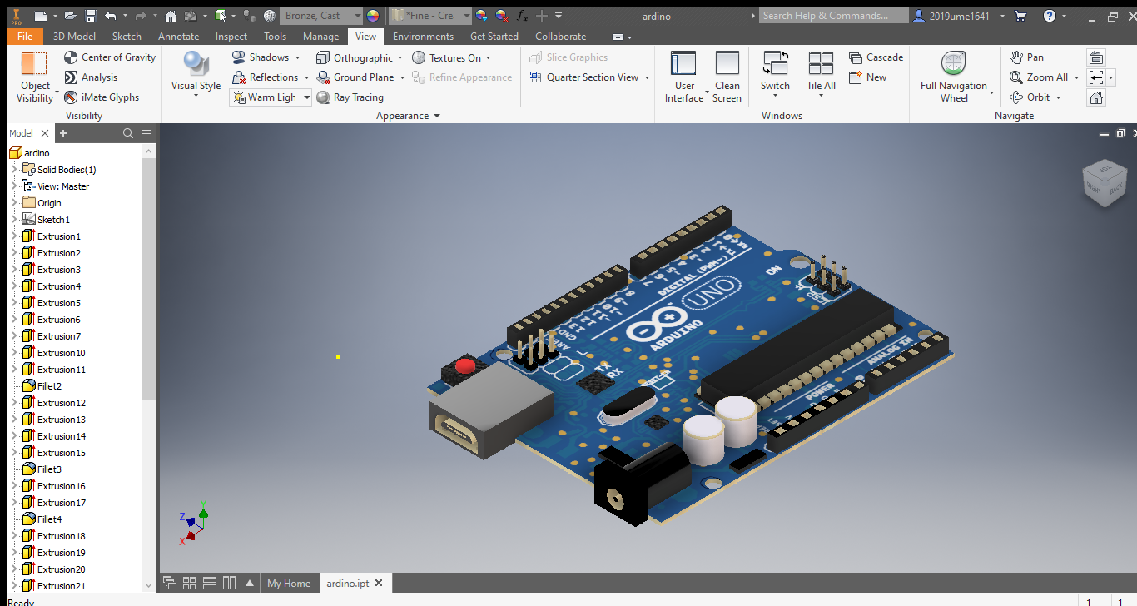Cascade the open windows
Image resolution: width=1137 pixels, height=606 pixels.
(876, 57)
